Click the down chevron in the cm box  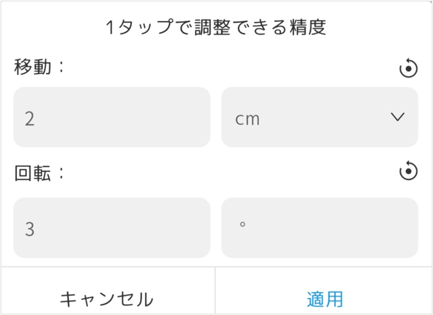click(x=397, y=117)
